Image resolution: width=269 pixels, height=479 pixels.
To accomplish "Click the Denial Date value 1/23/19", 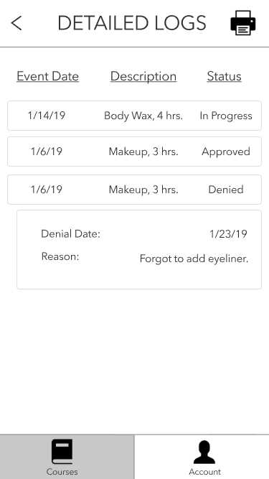I will 228,234.
